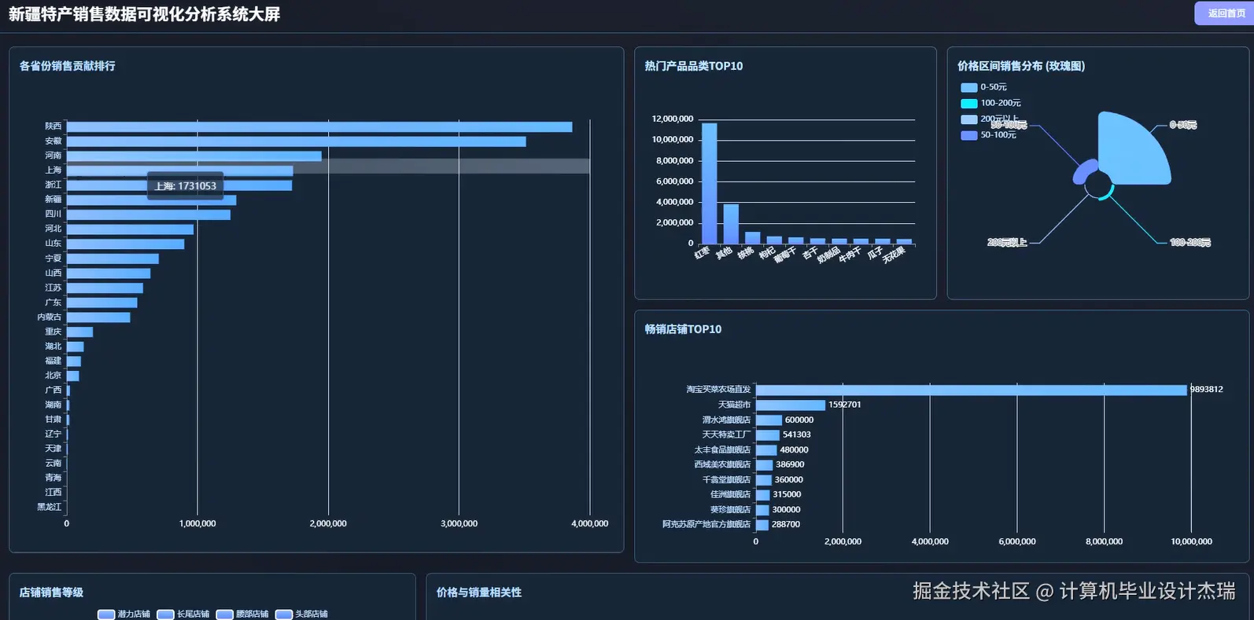Image resolution: width=1254 pixels, height=620 pixels.
Task: Toggle the 50-100元 legend entry
Action: coord(989,135)
